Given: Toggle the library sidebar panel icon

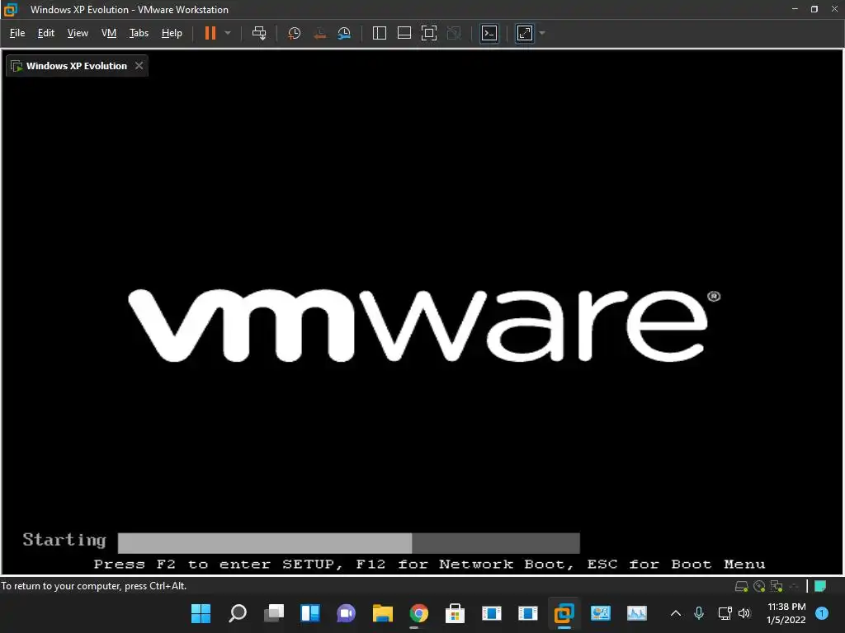Looking at the screenshot, I should click(x=380, y=33).
